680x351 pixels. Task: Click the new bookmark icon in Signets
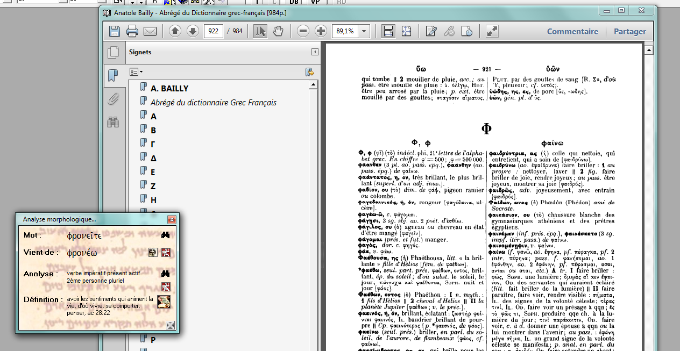(x=309, y=72)
